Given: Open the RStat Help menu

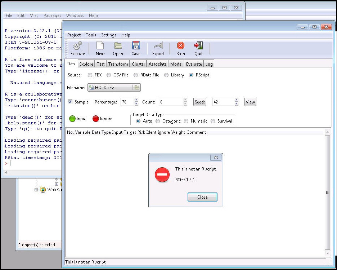Looking at the screenshot, I should [x=126, y=35].
